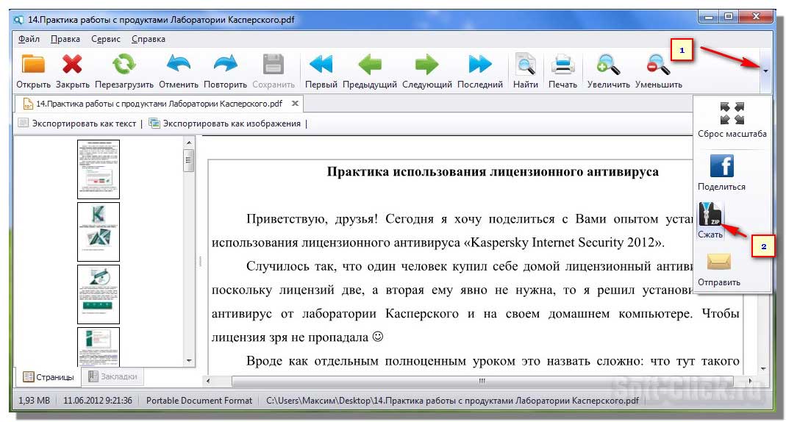Image resolution: width=786 pixels, height=422 pixels.
Task: Open the Найти search tool
Action: point(526,65)
